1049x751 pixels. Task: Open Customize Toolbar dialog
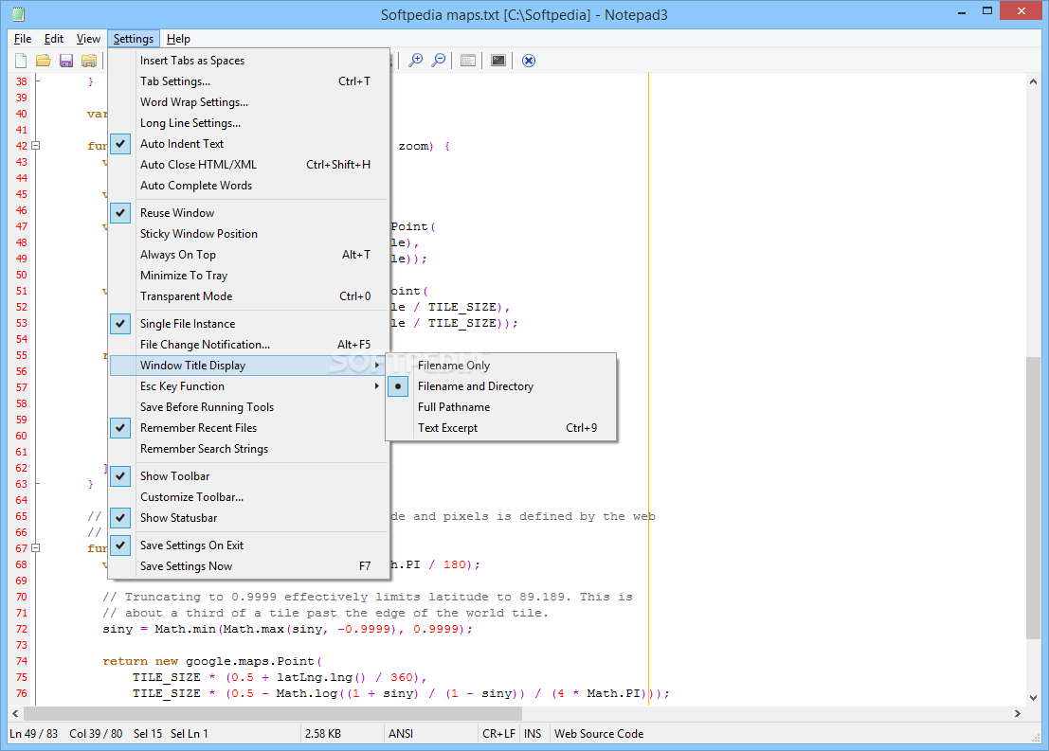(x=248, y=497)
